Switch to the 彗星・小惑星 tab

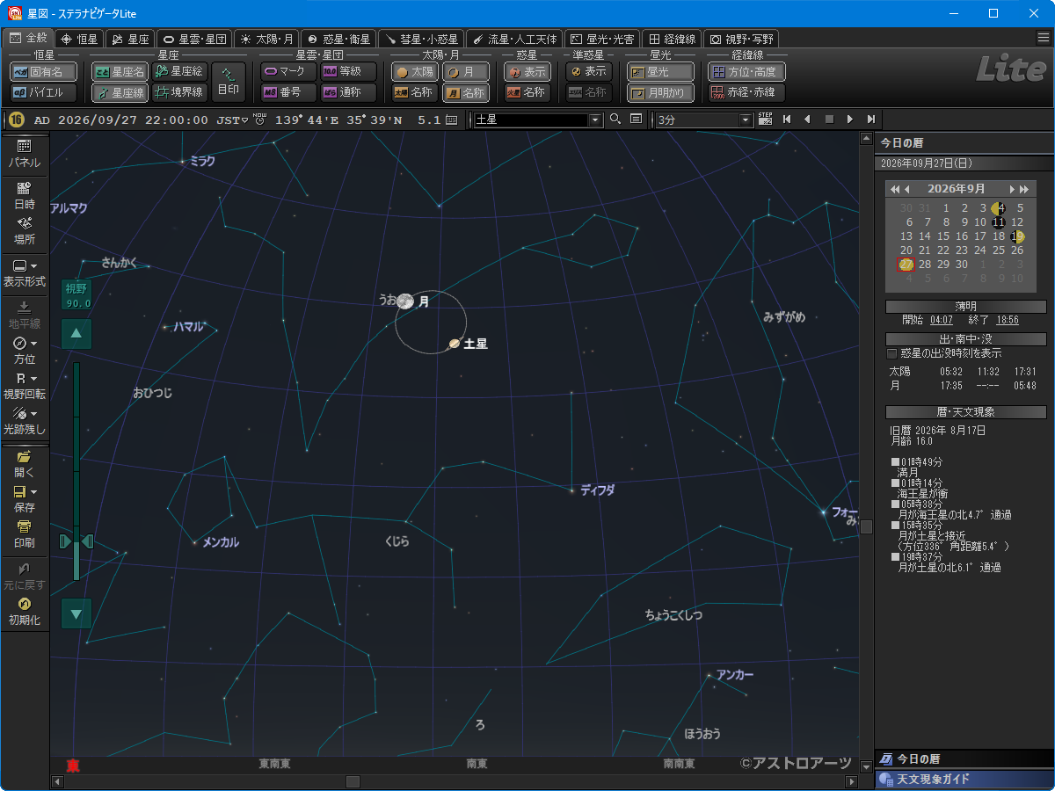(422, 39)
